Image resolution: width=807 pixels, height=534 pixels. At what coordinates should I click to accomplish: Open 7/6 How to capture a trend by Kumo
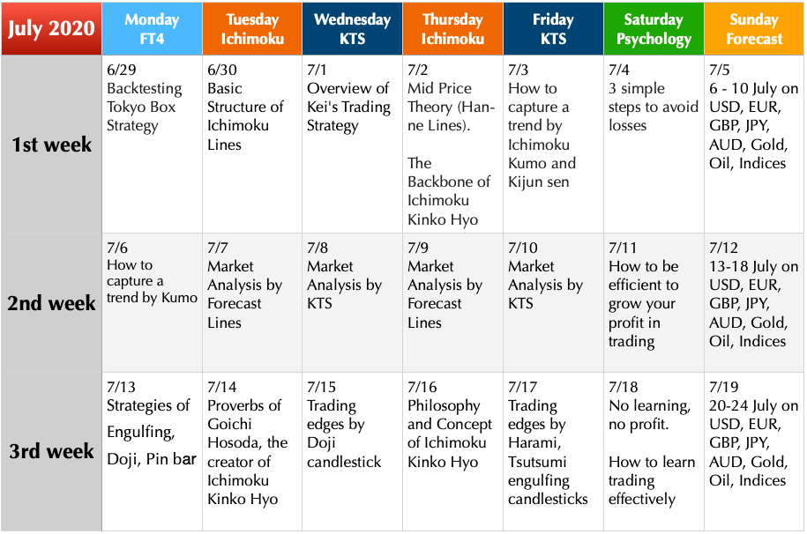152,302
